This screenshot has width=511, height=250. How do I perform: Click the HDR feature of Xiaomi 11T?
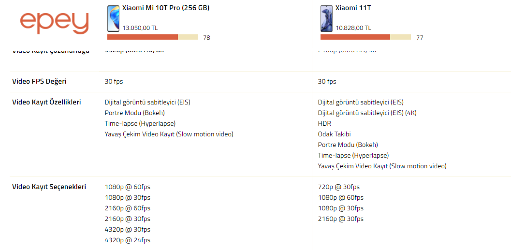(323, 123)
